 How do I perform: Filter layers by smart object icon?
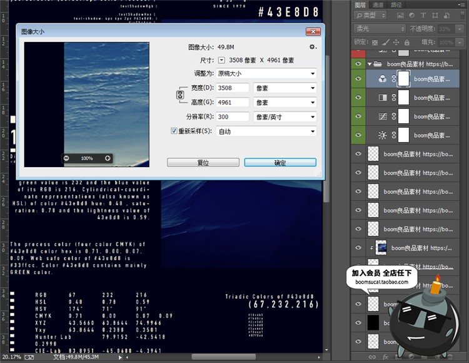447,15
